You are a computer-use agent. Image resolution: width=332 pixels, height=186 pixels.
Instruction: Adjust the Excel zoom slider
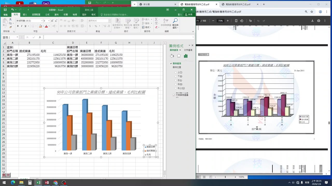(225, 177)
